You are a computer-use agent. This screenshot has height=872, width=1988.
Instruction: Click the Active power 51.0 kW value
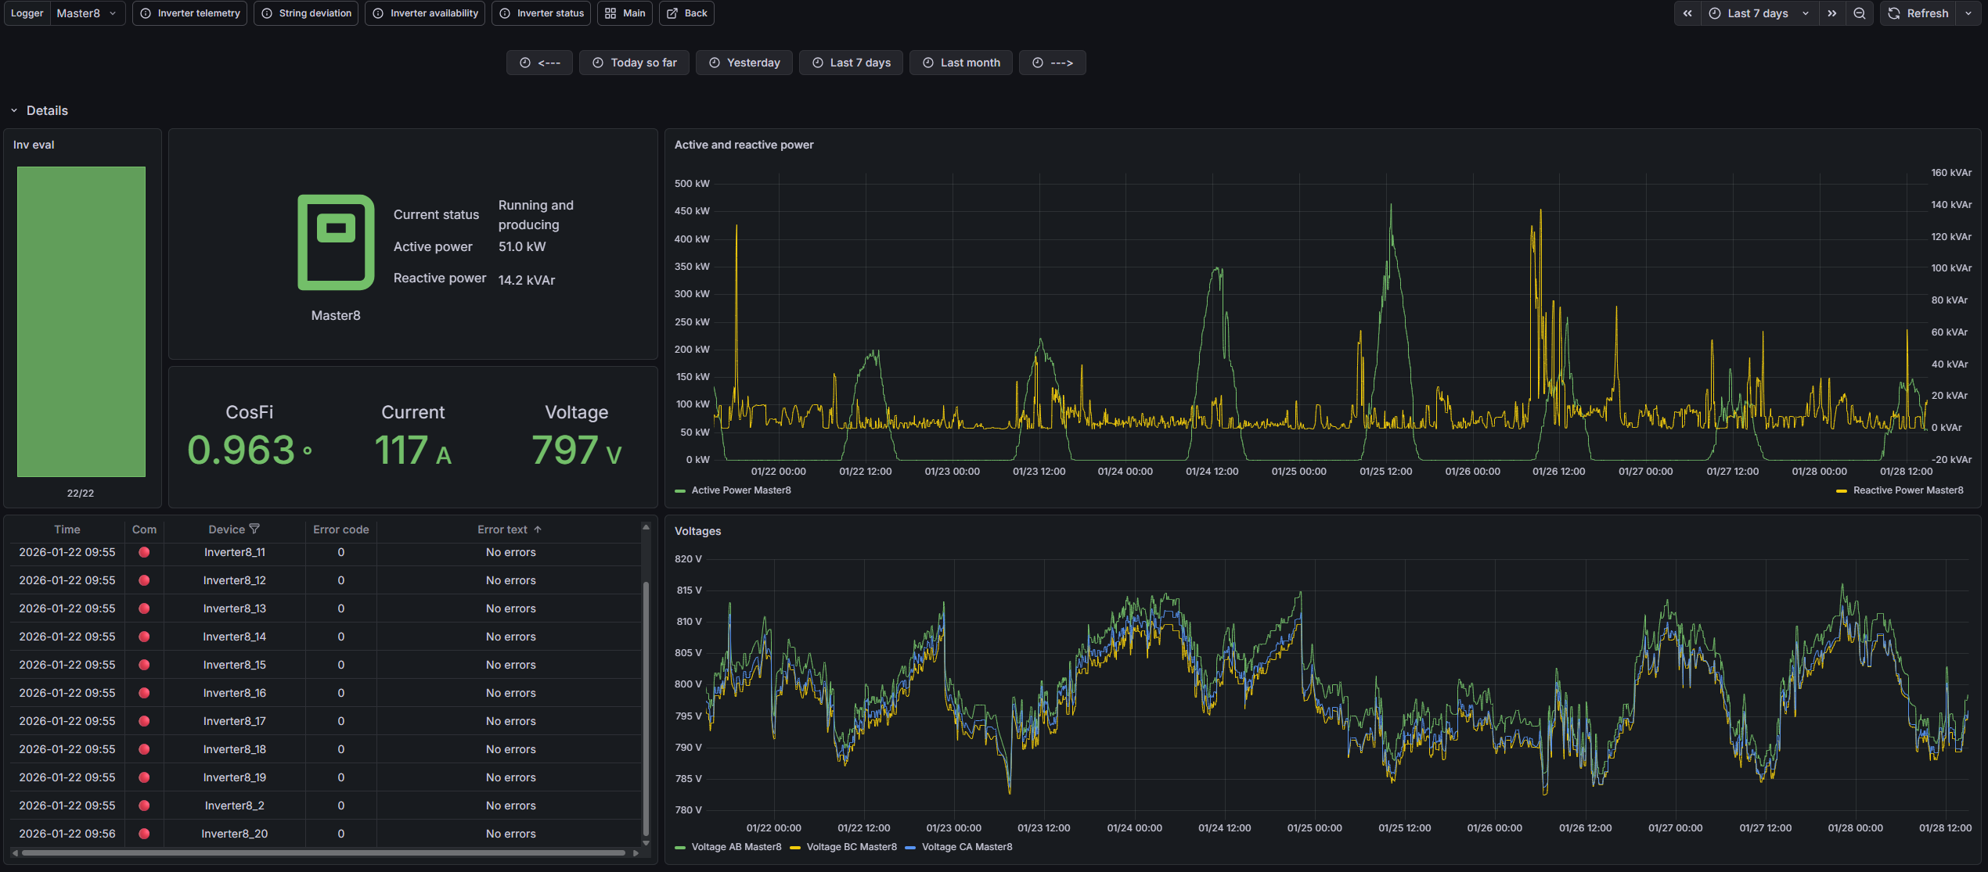[x=522, y=246]
